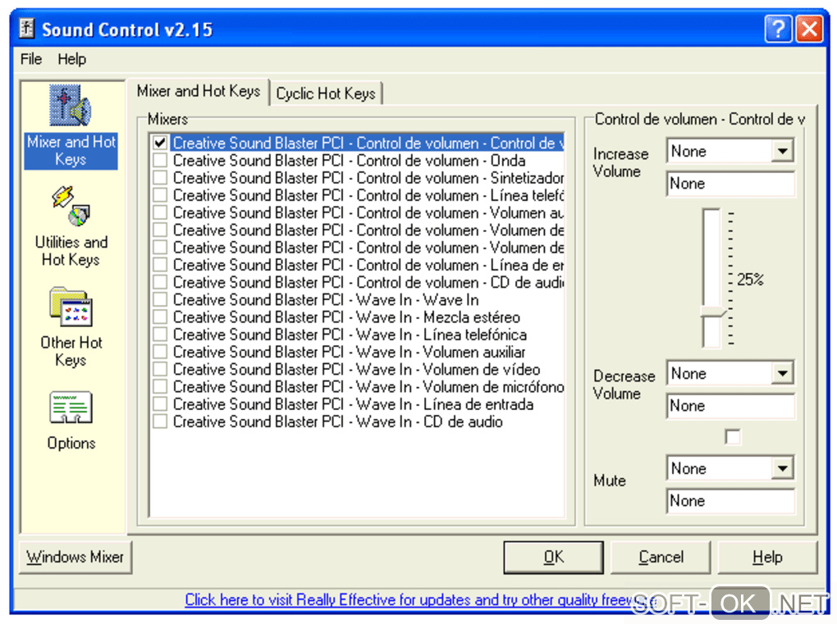Screen dimensions: 837x624
Task: Open the Increase Volume modifier dropdown
Action: [x=783, y=151]
